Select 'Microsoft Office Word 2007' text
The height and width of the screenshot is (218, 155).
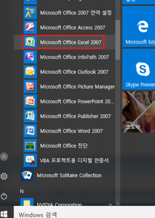[71, 131]
